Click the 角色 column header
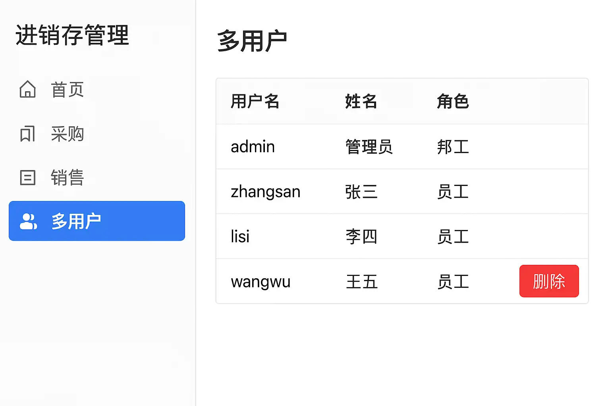 click(x=453, y=101)
